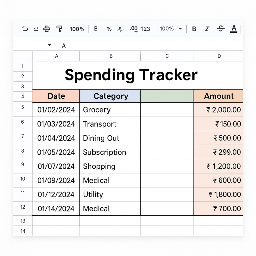Expand the caret right of second 100%

pos(180,29)
